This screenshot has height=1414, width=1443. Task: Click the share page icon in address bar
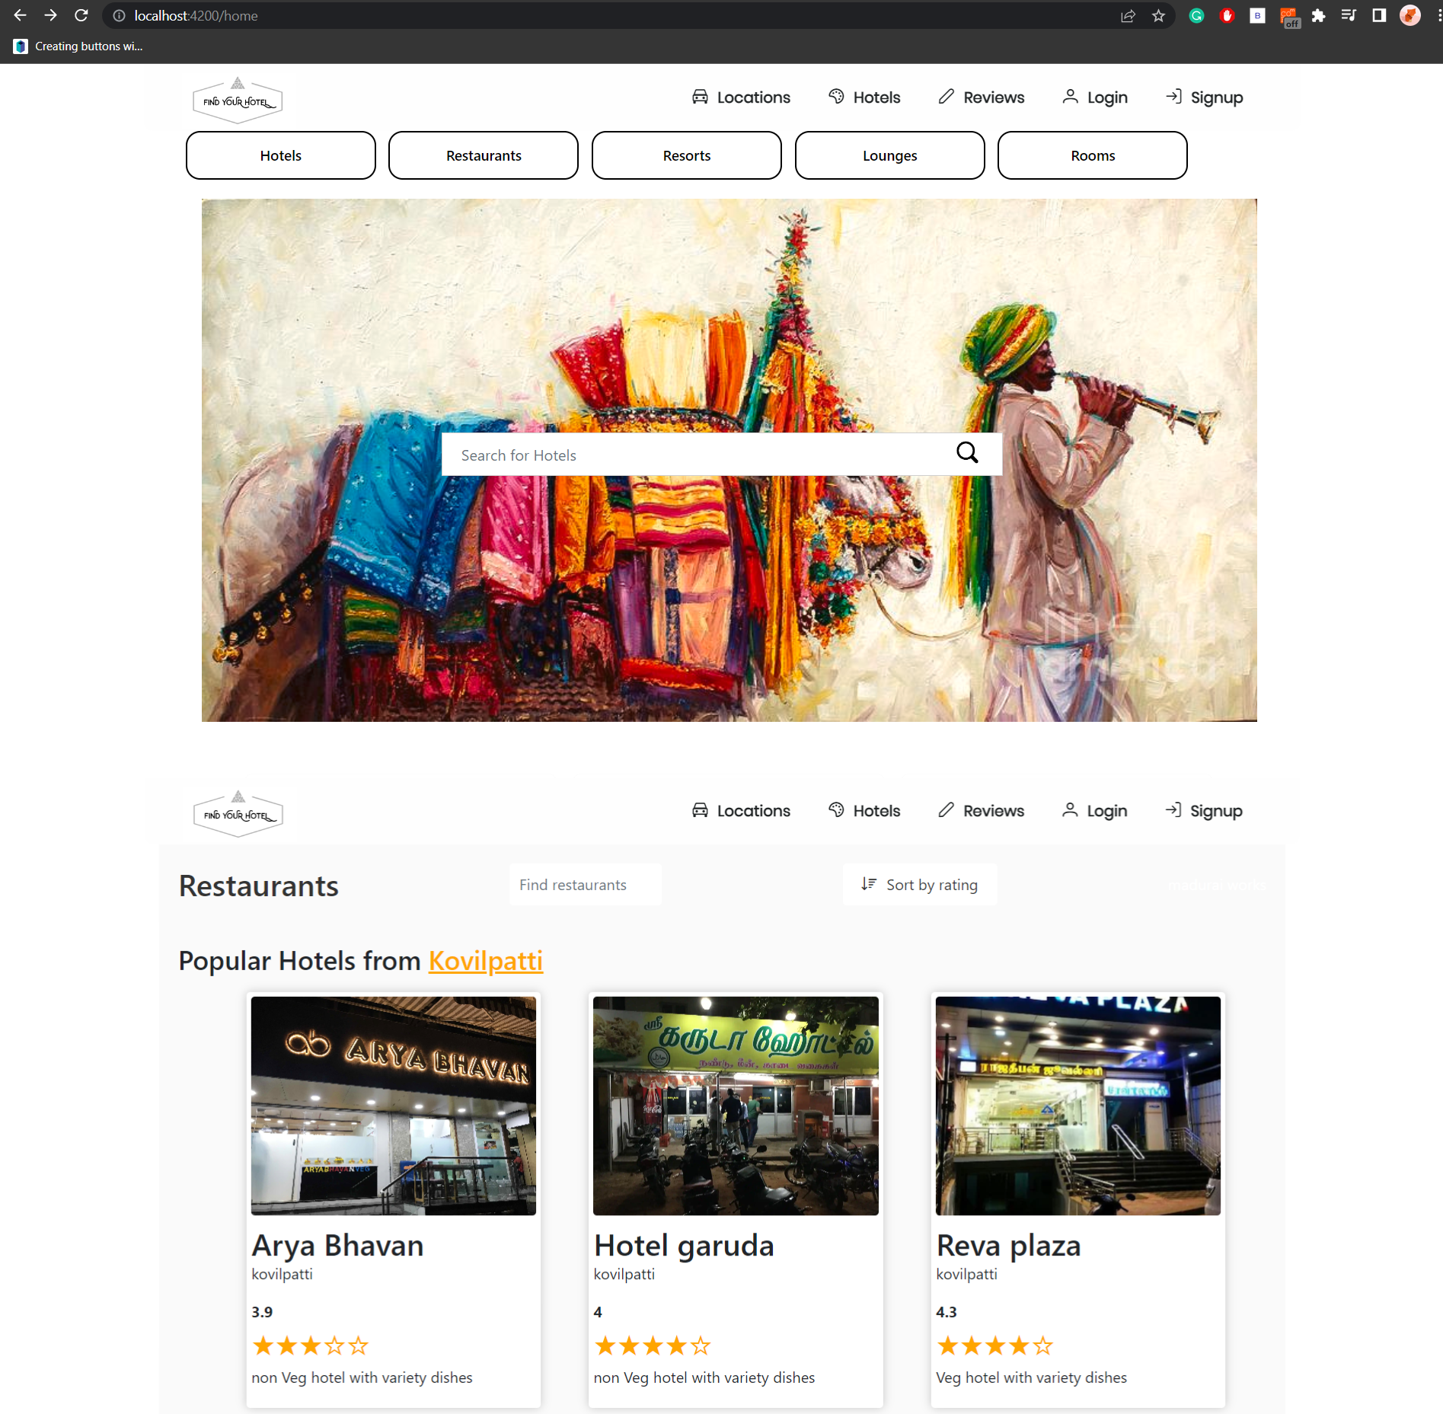click(x=1128, y=15)
